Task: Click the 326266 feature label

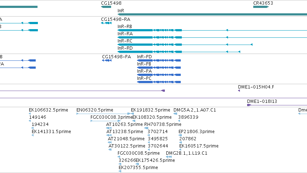Action: [x=127, y=161]
